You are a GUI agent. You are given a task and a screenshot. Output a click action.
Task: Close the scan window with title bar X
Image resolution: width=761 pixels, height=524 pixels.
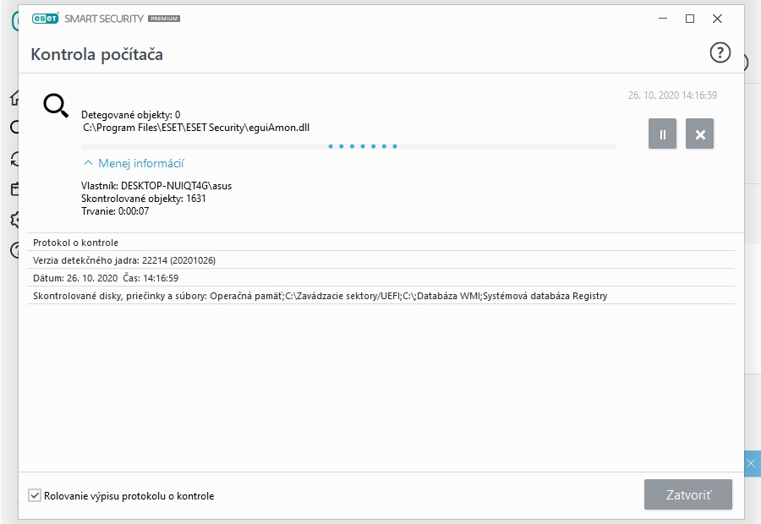tap(717, 18)
